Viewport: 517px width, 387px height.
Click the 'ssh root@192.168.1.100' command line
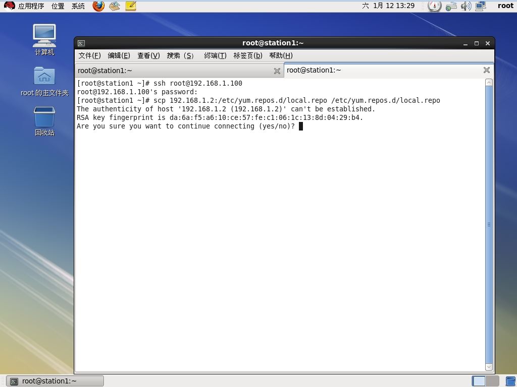click(x=160, y=83)
